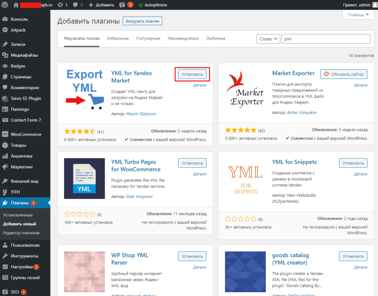Viewport: 378px width, 296px height.
Task: Open Badges eye icon in sidebar
Action: tap(5, 66)
